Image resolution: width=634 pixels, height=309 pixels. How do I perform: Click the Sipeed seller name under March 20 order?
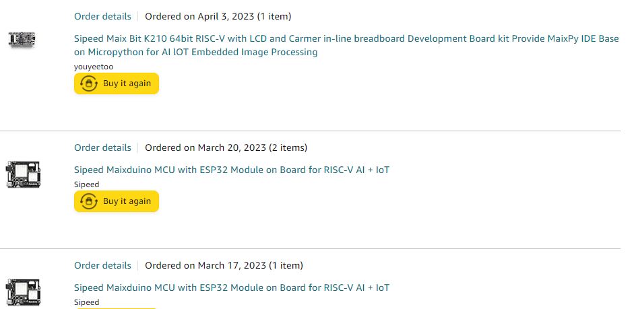click(86, 184)
